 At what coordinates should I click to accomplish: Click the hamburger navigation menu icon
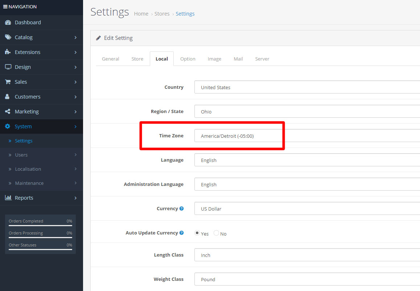click(5, 7)
